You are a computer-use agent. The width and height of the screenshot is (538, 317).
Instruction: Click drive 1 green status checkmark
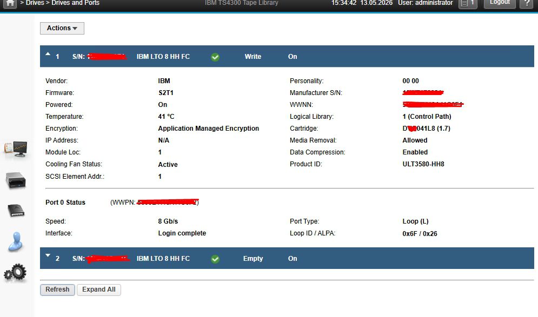(x=215, y=57)
